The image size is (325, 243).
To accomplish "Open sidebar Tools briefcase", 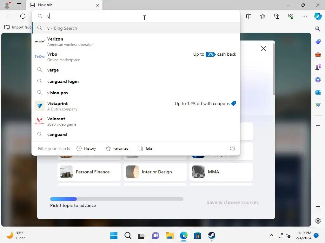I will tap(318, 54).
